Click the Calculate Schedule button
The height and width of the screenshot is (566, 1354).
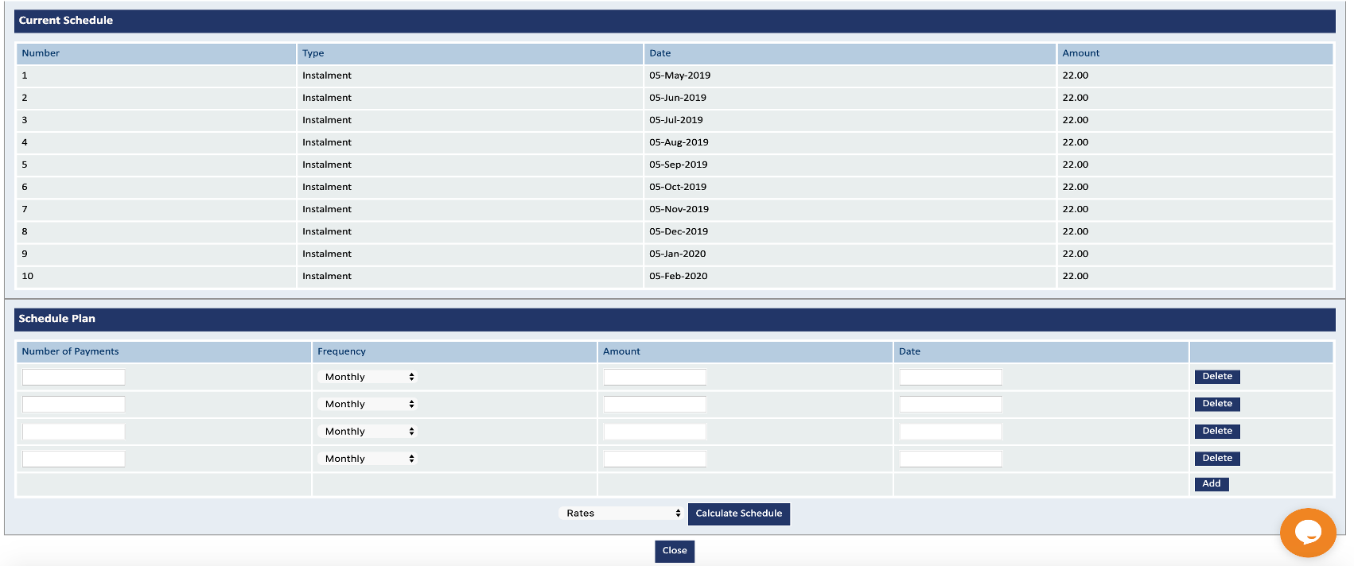click(739, 514)
